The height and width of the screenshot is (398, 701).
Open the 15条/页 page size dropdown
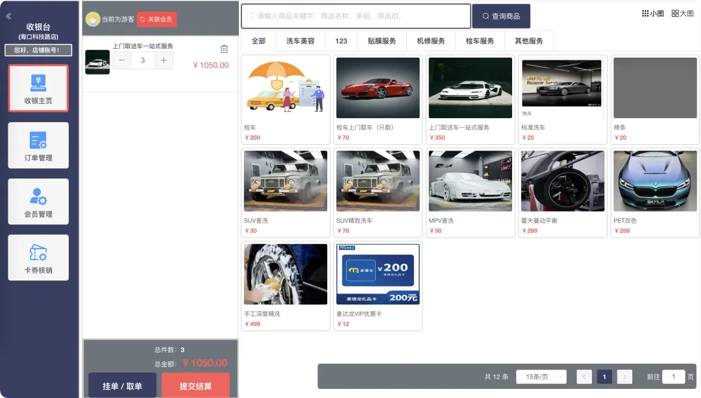541,377
